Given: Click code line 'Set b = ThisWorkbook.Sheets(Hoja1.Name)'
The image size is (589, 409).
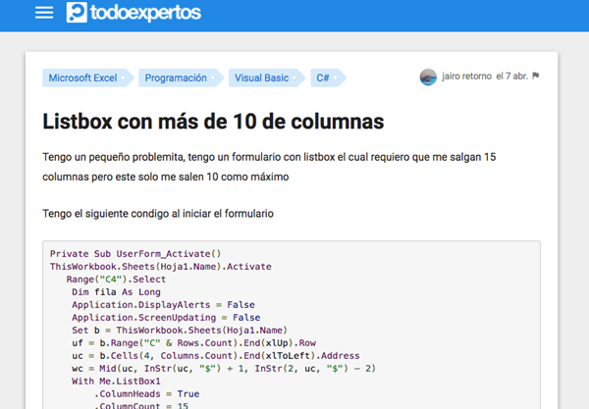Looking at the screenshot, I should [x=180, y=331].
